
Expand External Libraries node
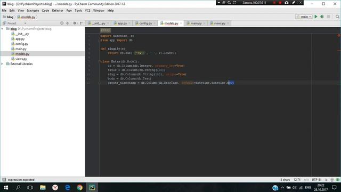tap(2, 64)
